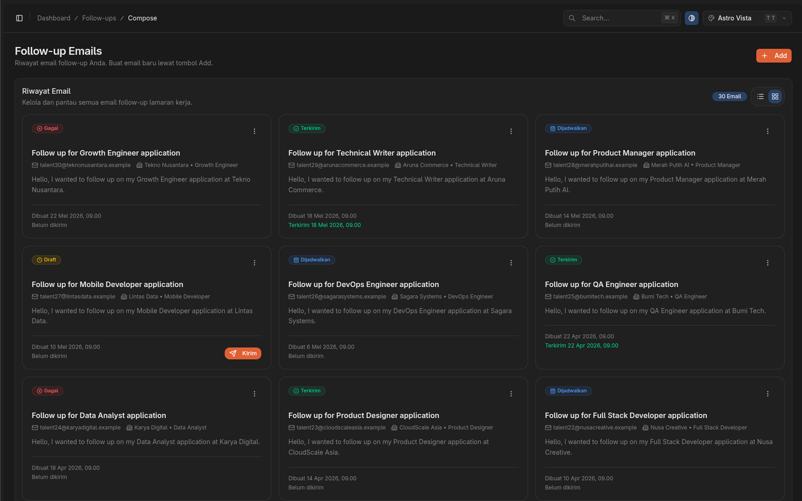Screen dimensions: 802x501
Task: Toggle the sidebar panel icon
Action: point(19,18)
